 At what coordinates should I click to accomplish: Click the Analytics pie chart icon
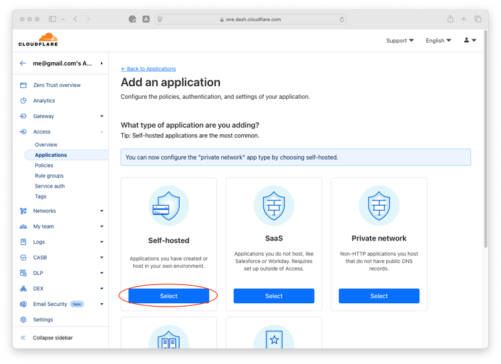(x=23, y=101)
